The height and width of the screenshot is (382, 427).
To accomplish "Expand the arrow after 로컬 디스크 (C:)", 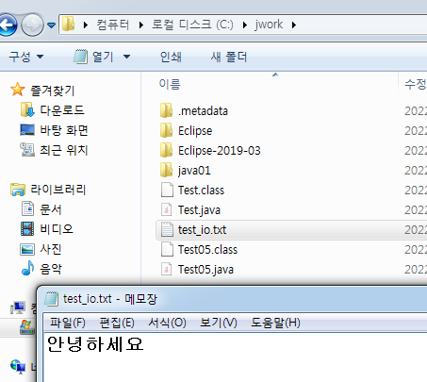I will 245,25.
